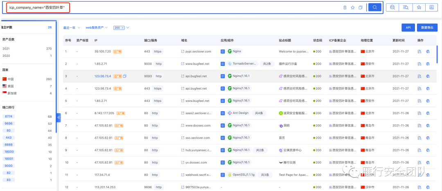Open the 最近一年 time range dropdown
The width and height of the screenshot is (442, 191).
[x=72, y=28]
